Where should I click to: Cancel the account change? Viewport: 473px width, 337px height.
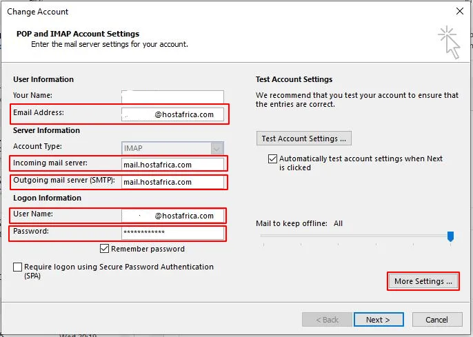tap(437, 320)
